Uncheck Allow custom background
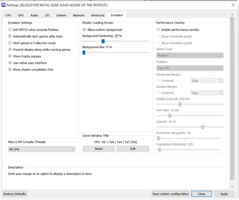Screen dimensions: 239x200 click(84, 30)
